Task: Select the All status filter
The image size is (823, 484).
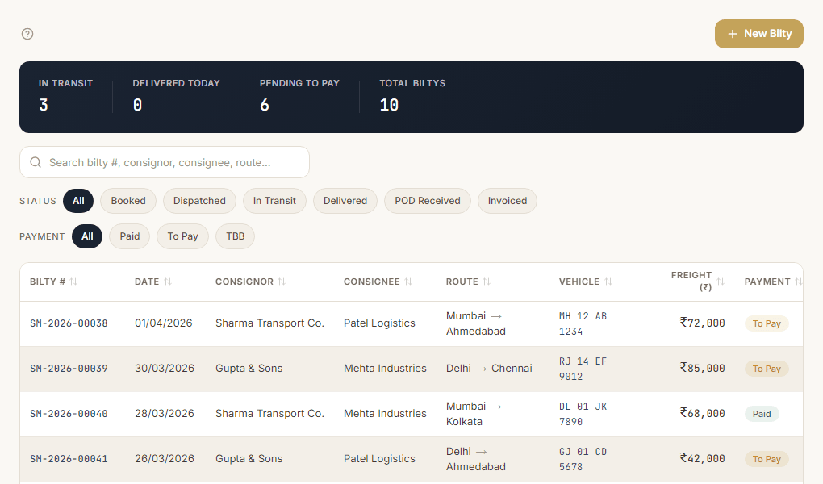Action: (x=78, y=201)
